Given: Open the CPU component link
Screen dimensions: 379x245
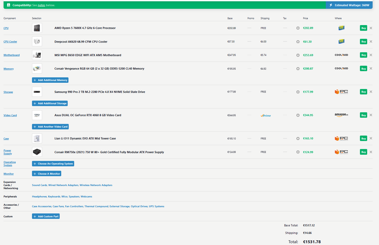Looking at the screenshot, I should point(6,28).
